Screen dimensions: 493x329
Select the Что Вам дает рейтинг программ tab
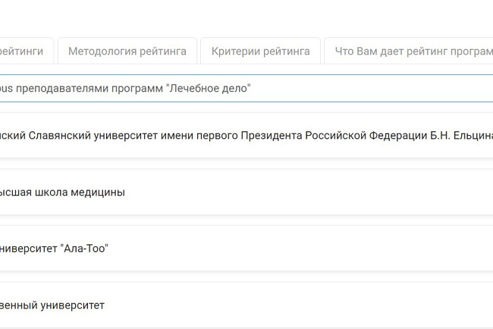pyautogui.click(x=410, y=52)
